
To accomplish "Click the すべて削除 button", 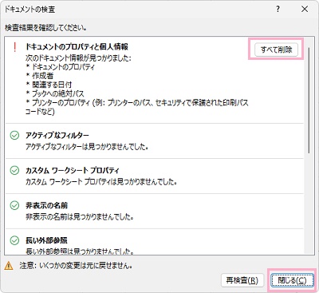I will [x=276, y=49].
